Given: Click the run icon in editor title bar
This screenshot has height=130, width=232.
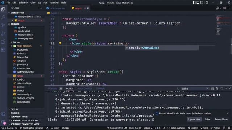Looking at the screenshot, I should (x=217, y=8).
